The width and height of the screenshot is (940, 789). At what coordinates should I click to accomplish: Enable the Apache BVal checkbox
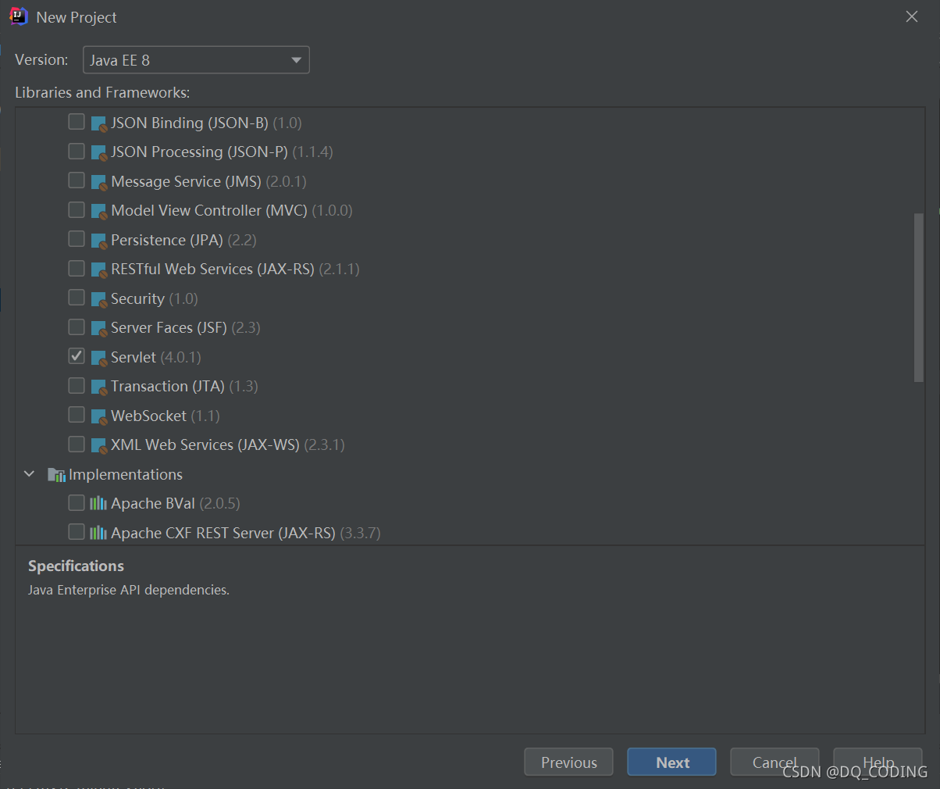coord(77,502)
